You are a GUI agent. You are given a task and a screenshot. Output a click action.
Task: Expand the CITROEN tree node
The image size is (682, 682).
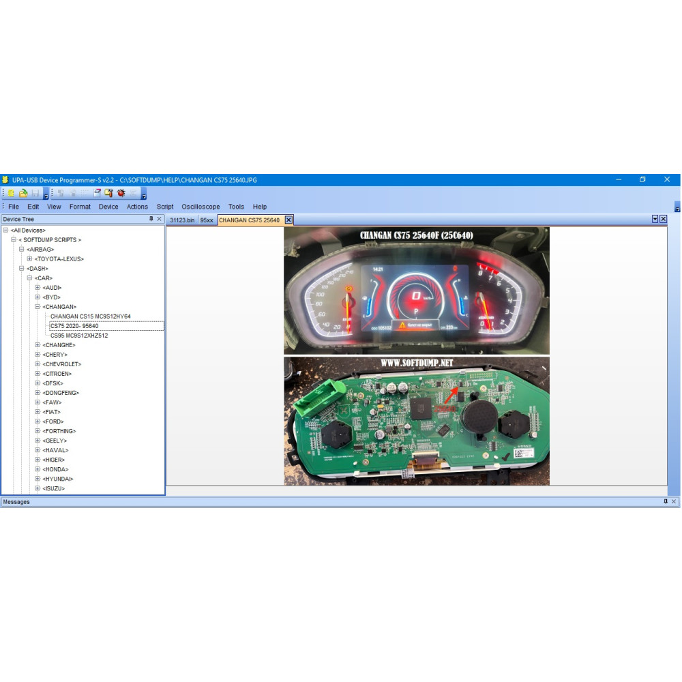click(x=38, y=374)
